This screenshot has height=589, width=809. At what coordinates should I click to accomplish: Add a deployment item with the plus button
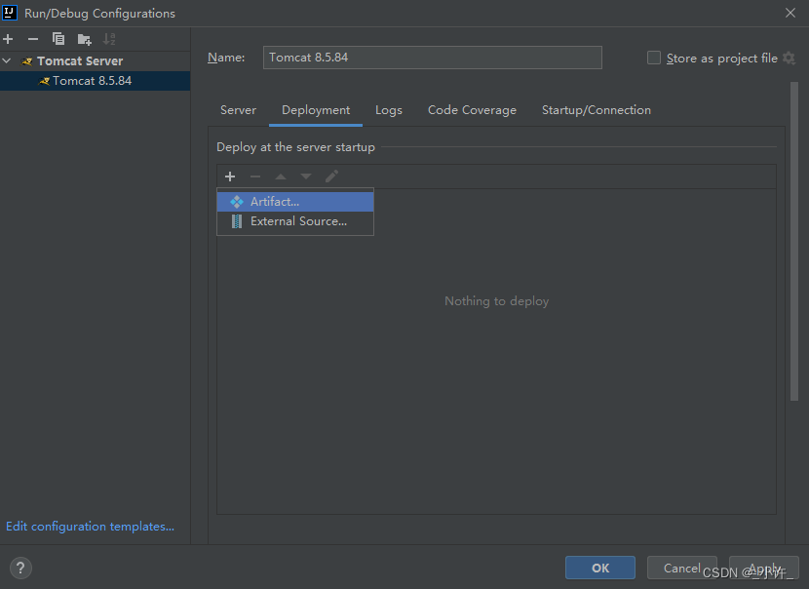click(230, 177)
